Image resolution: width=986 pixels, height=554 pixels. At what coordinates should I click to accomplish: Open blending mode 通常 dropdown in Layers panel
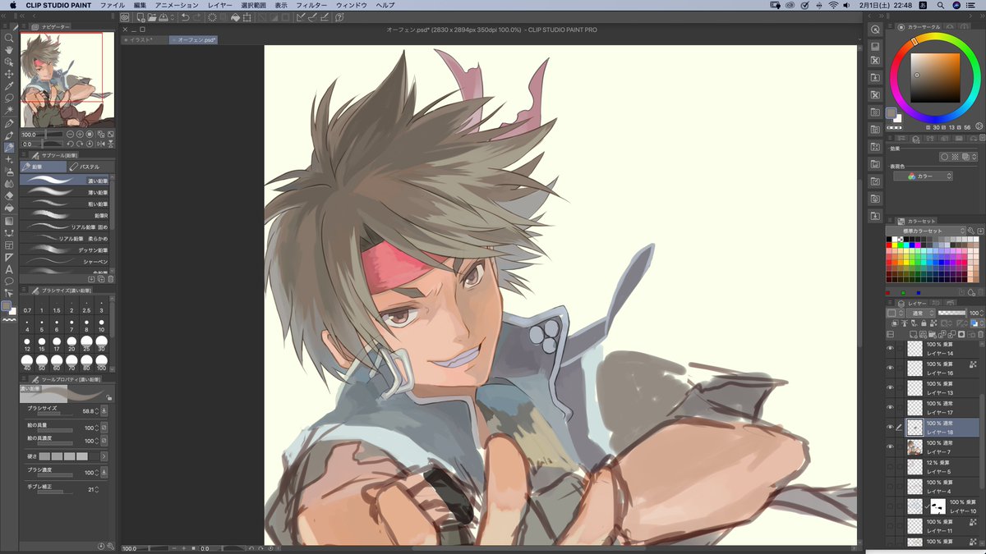coord(919,313)
